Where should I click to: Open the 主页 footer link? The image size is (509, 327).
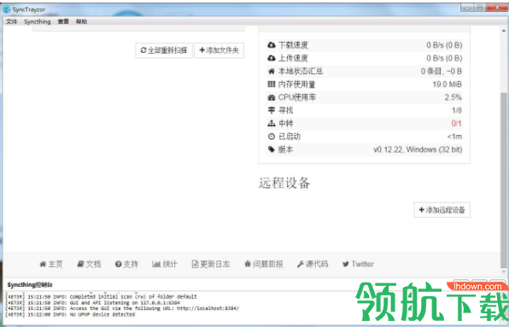(51, 264)
